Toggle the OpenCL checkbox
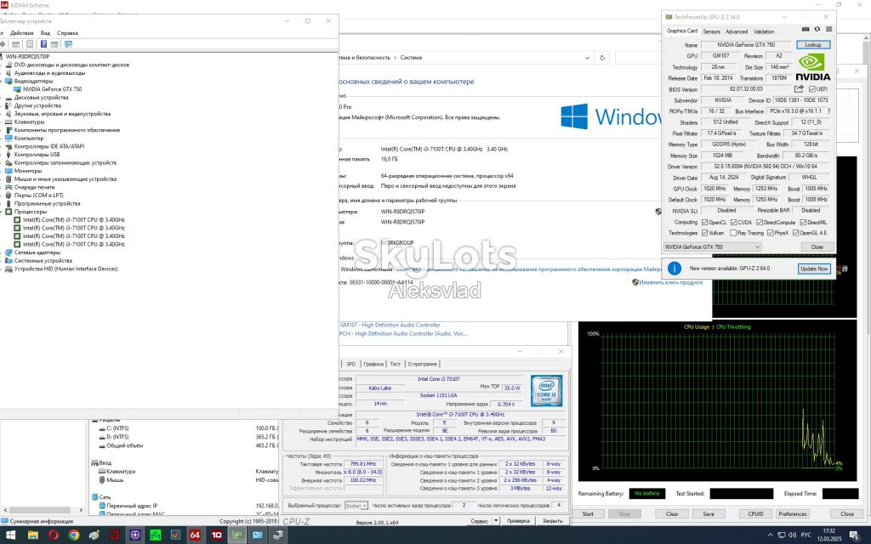The height and width of the screenshot is (544, 871). point(705,222)
